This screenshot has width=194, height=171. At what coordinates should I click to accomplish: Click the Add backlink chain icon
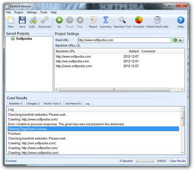tap(33, 20)
